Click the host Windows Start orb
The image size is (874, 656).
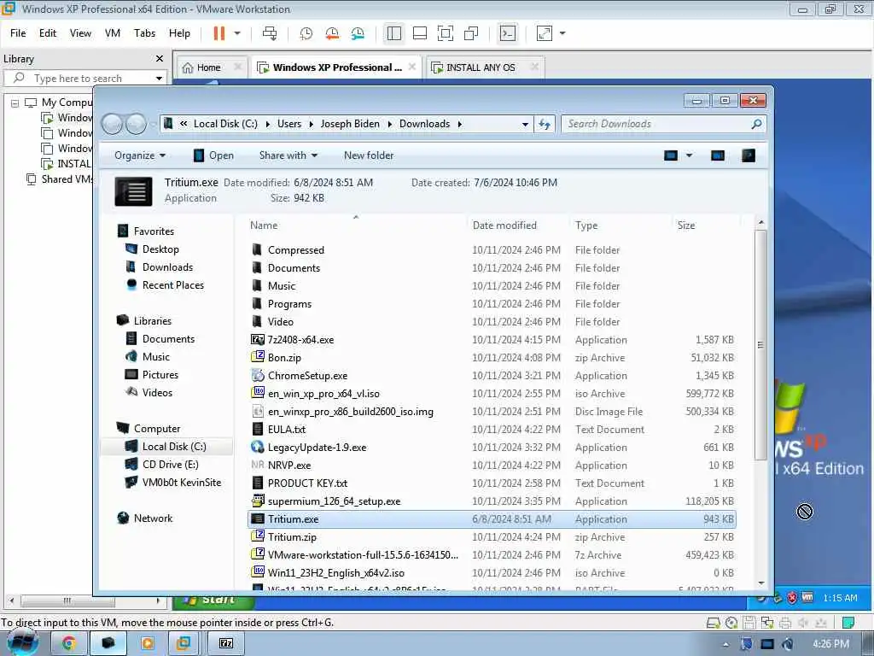point(21,643)
